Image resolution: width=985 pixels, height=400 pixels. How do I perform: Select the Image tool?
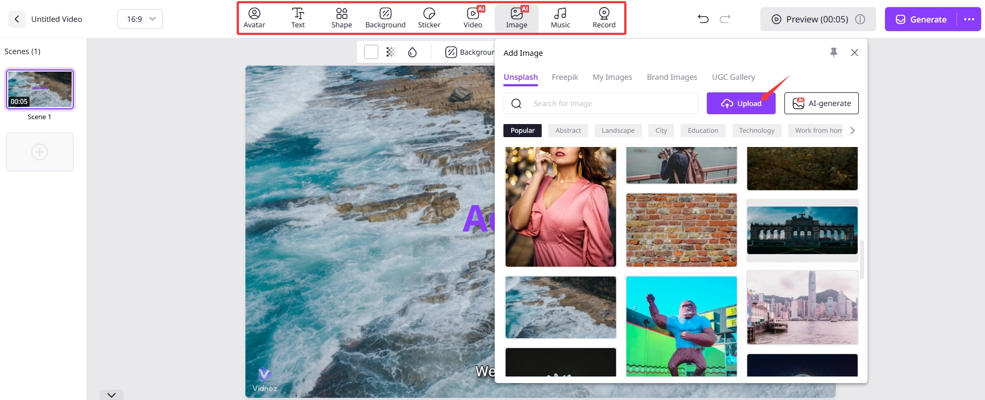click(x=517, y=19)
